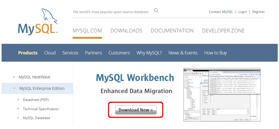This screenshot has width=279, height=129.
Task: Click the MySQL dolphin logo
Action: coord(38,21)
